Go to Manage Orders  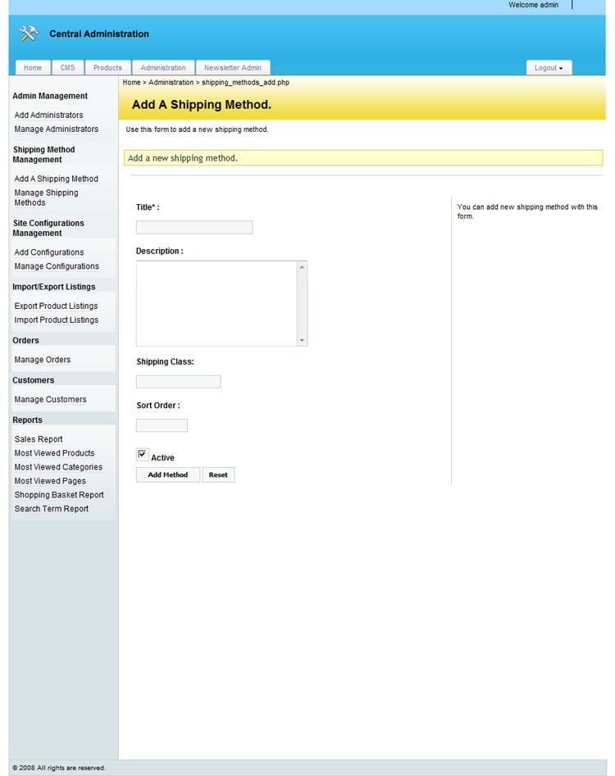42,360
